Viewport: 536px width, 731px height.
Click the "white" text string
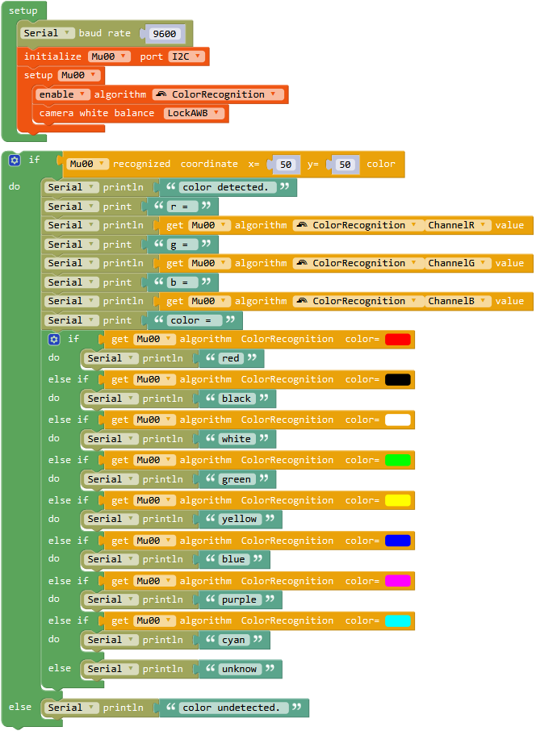coord(237,439)
